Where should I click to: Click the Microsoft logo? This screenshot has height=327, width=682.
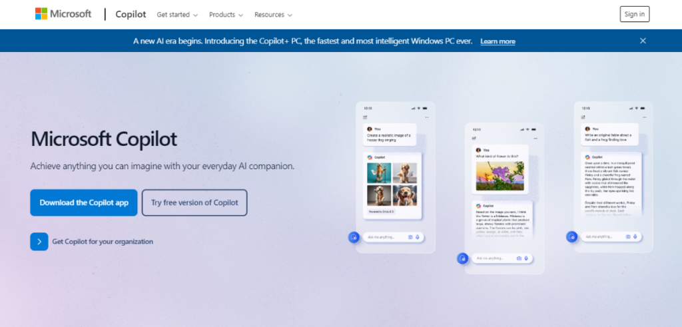click(x=63, y=14)
